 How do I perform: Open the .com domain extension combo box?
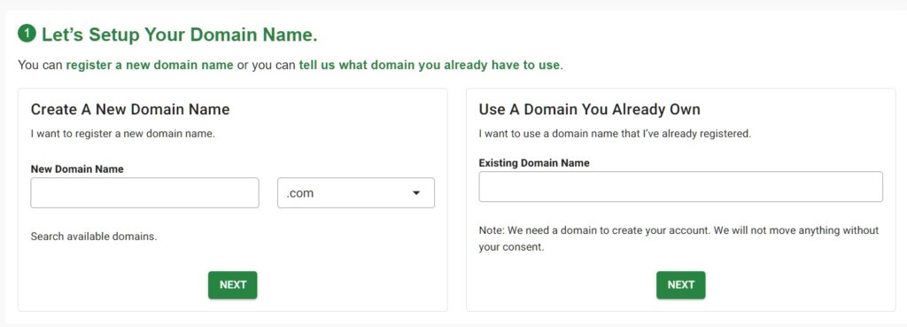click(x=356, y=192)
